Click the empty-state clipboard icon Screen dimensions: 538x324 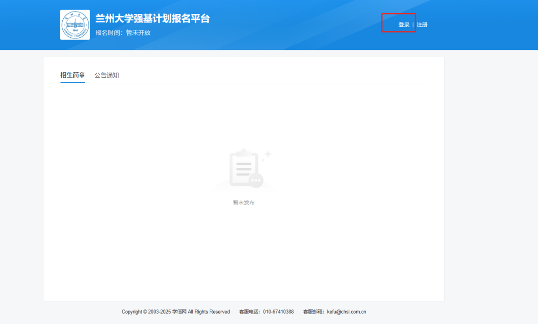point(244,168)
